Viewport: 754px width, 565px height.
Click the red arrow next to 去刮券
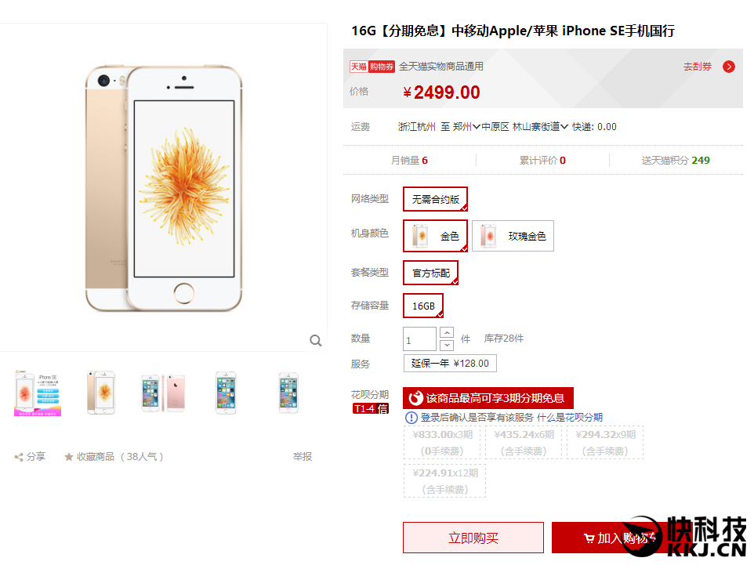(728, 67)
